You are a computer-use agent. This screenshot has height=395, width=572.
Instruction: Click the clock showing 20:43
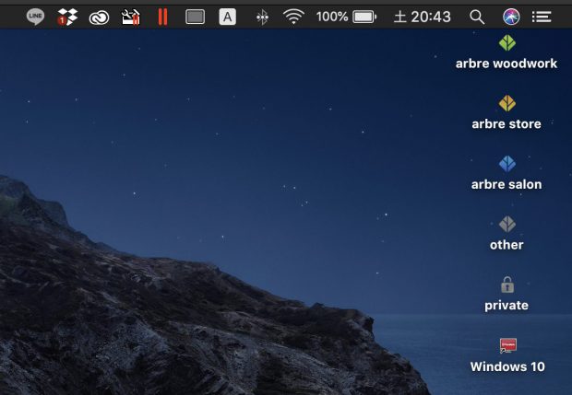(423, 17)
